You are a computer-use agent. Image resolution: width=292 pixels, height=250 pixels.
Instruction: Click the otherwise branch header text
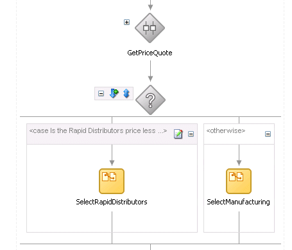coord(226,130)
